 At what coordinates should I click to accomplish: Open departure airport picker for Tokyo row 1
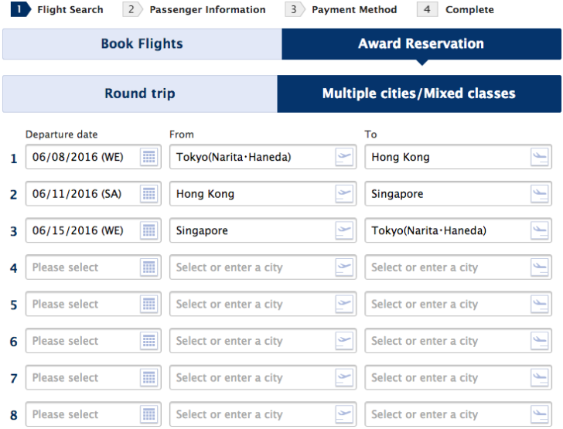click(x=344, y=157)
